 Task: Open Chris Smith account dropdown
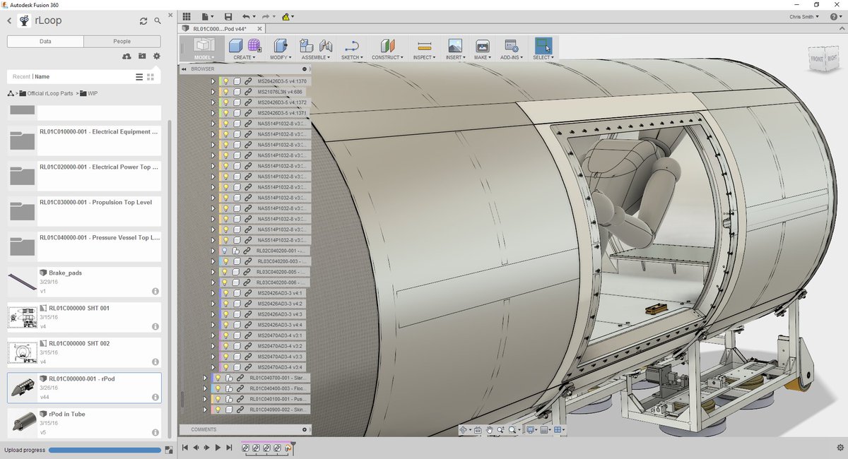click(804, 16)
